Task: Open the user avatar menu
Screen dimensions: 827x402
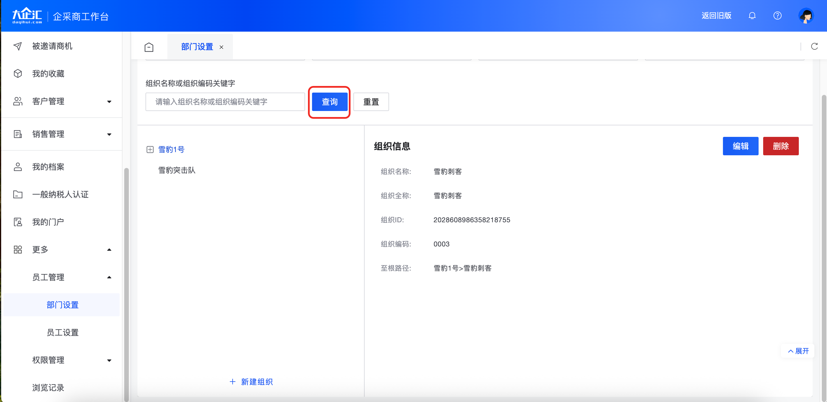Action: coord(806,16)
